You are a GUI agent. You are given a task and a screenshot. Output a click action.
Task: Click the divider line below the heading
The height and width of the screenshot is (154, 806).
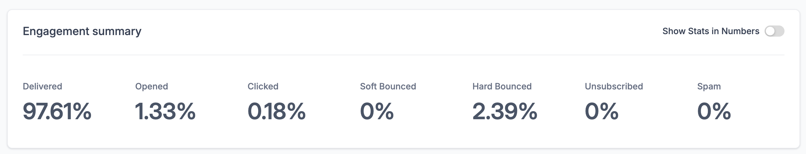403,55
